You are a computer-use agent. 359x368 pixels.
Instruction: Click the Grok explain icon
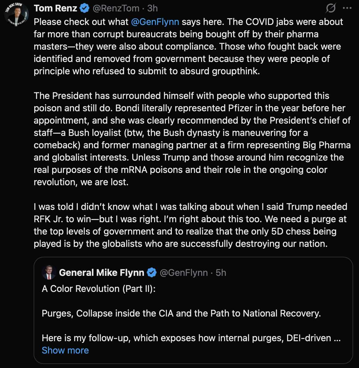coord(331,8)
